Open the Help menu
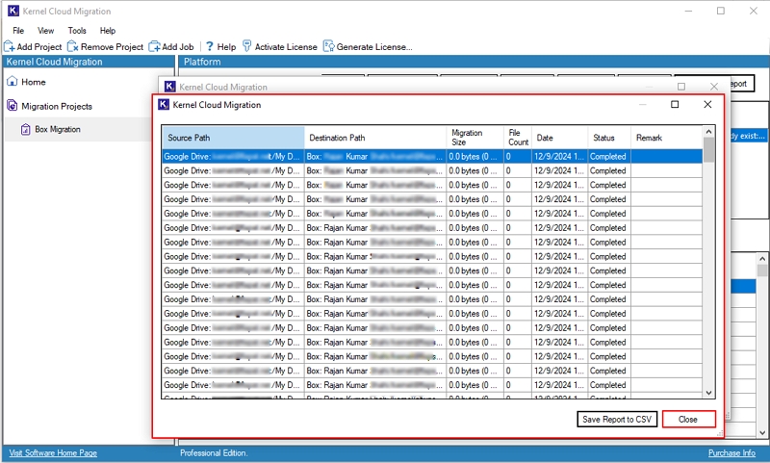The width and height of the screenshot is (770, 463). [x=108, y=31]
